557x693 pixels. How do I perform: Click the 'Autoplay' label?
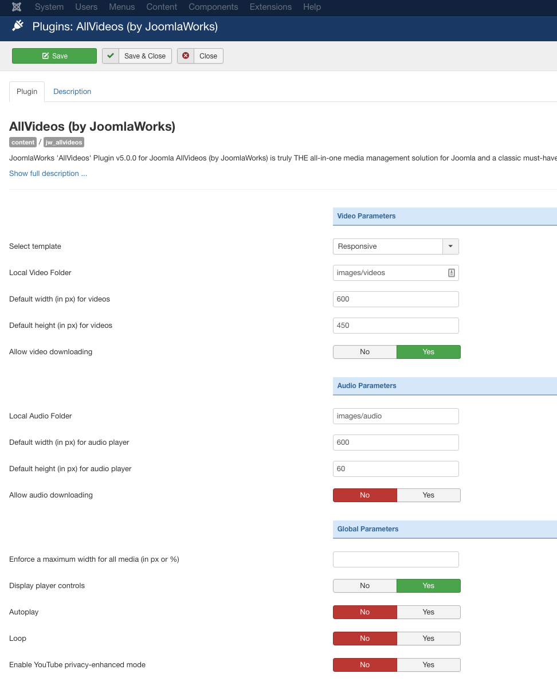point(24,612)
